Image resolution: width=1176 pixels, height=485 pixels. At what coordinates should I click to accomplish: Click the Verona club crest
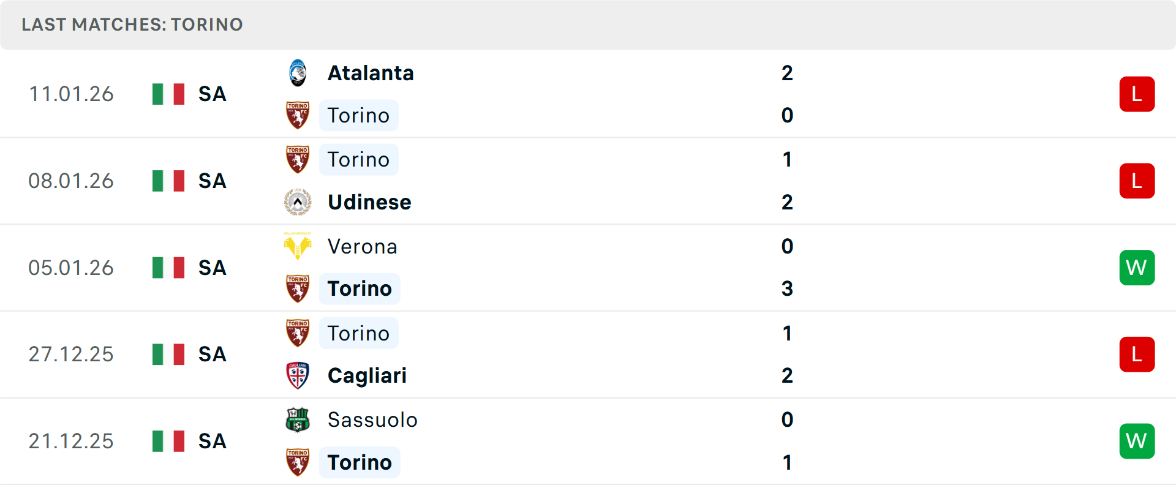click(298, 246)
